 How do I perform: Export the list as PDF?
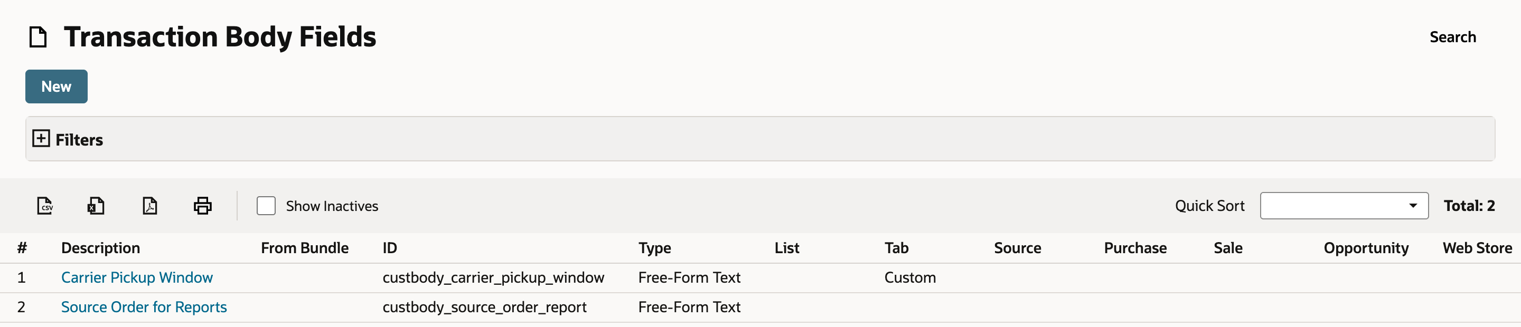click(x=149, y=206)
